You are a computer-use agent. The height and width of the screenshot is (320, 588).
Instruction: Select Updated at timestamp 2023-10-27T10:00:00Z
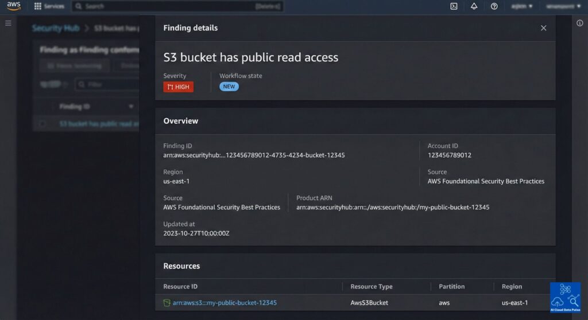pyautogui.click(x=196, y=233)
